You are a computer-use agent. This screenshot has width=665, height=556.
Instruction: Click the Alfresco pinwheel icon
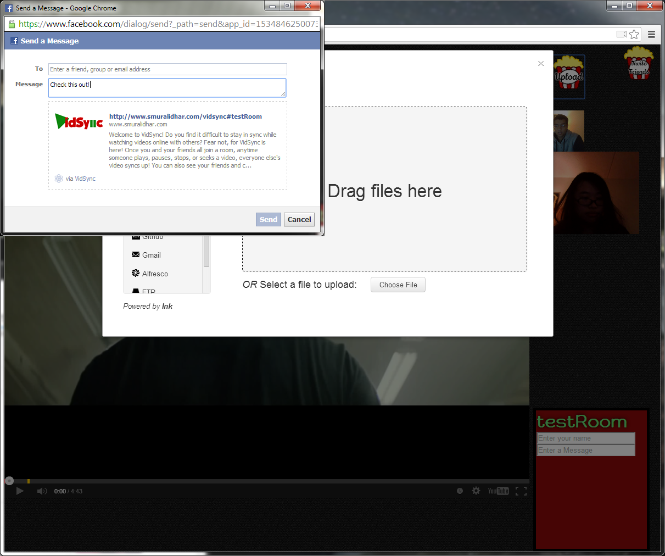[136, 273]
